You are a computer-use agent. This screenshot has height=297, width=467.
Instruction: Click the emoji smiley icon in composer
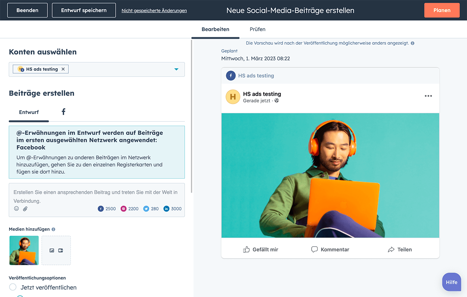click(16, 209)
